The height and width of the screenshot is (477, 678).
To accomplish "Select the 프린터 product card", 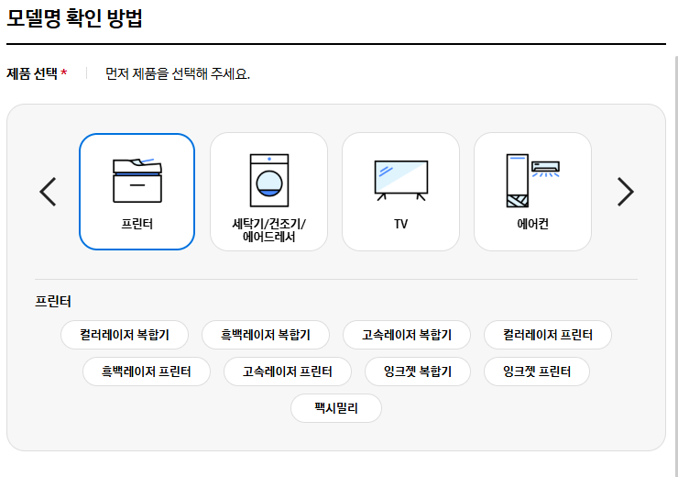I will [x=137, y=192].
